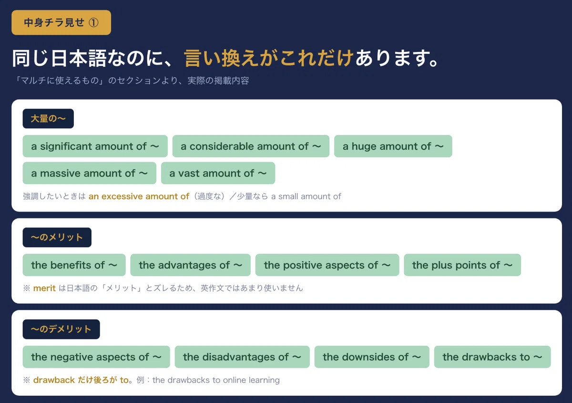Click the 'the drawbacks to 〜' chip

pyautogui.click(x=492, y=357)
